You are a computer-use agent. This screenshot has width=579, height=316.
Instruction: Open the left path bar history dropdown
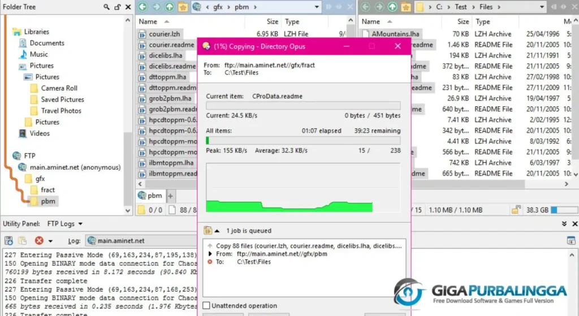click(x=317, y=7)
